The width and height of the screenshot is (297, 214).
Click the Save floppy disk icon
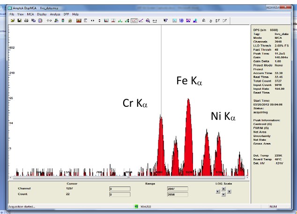pyautogui.click(x=19, y=21)
